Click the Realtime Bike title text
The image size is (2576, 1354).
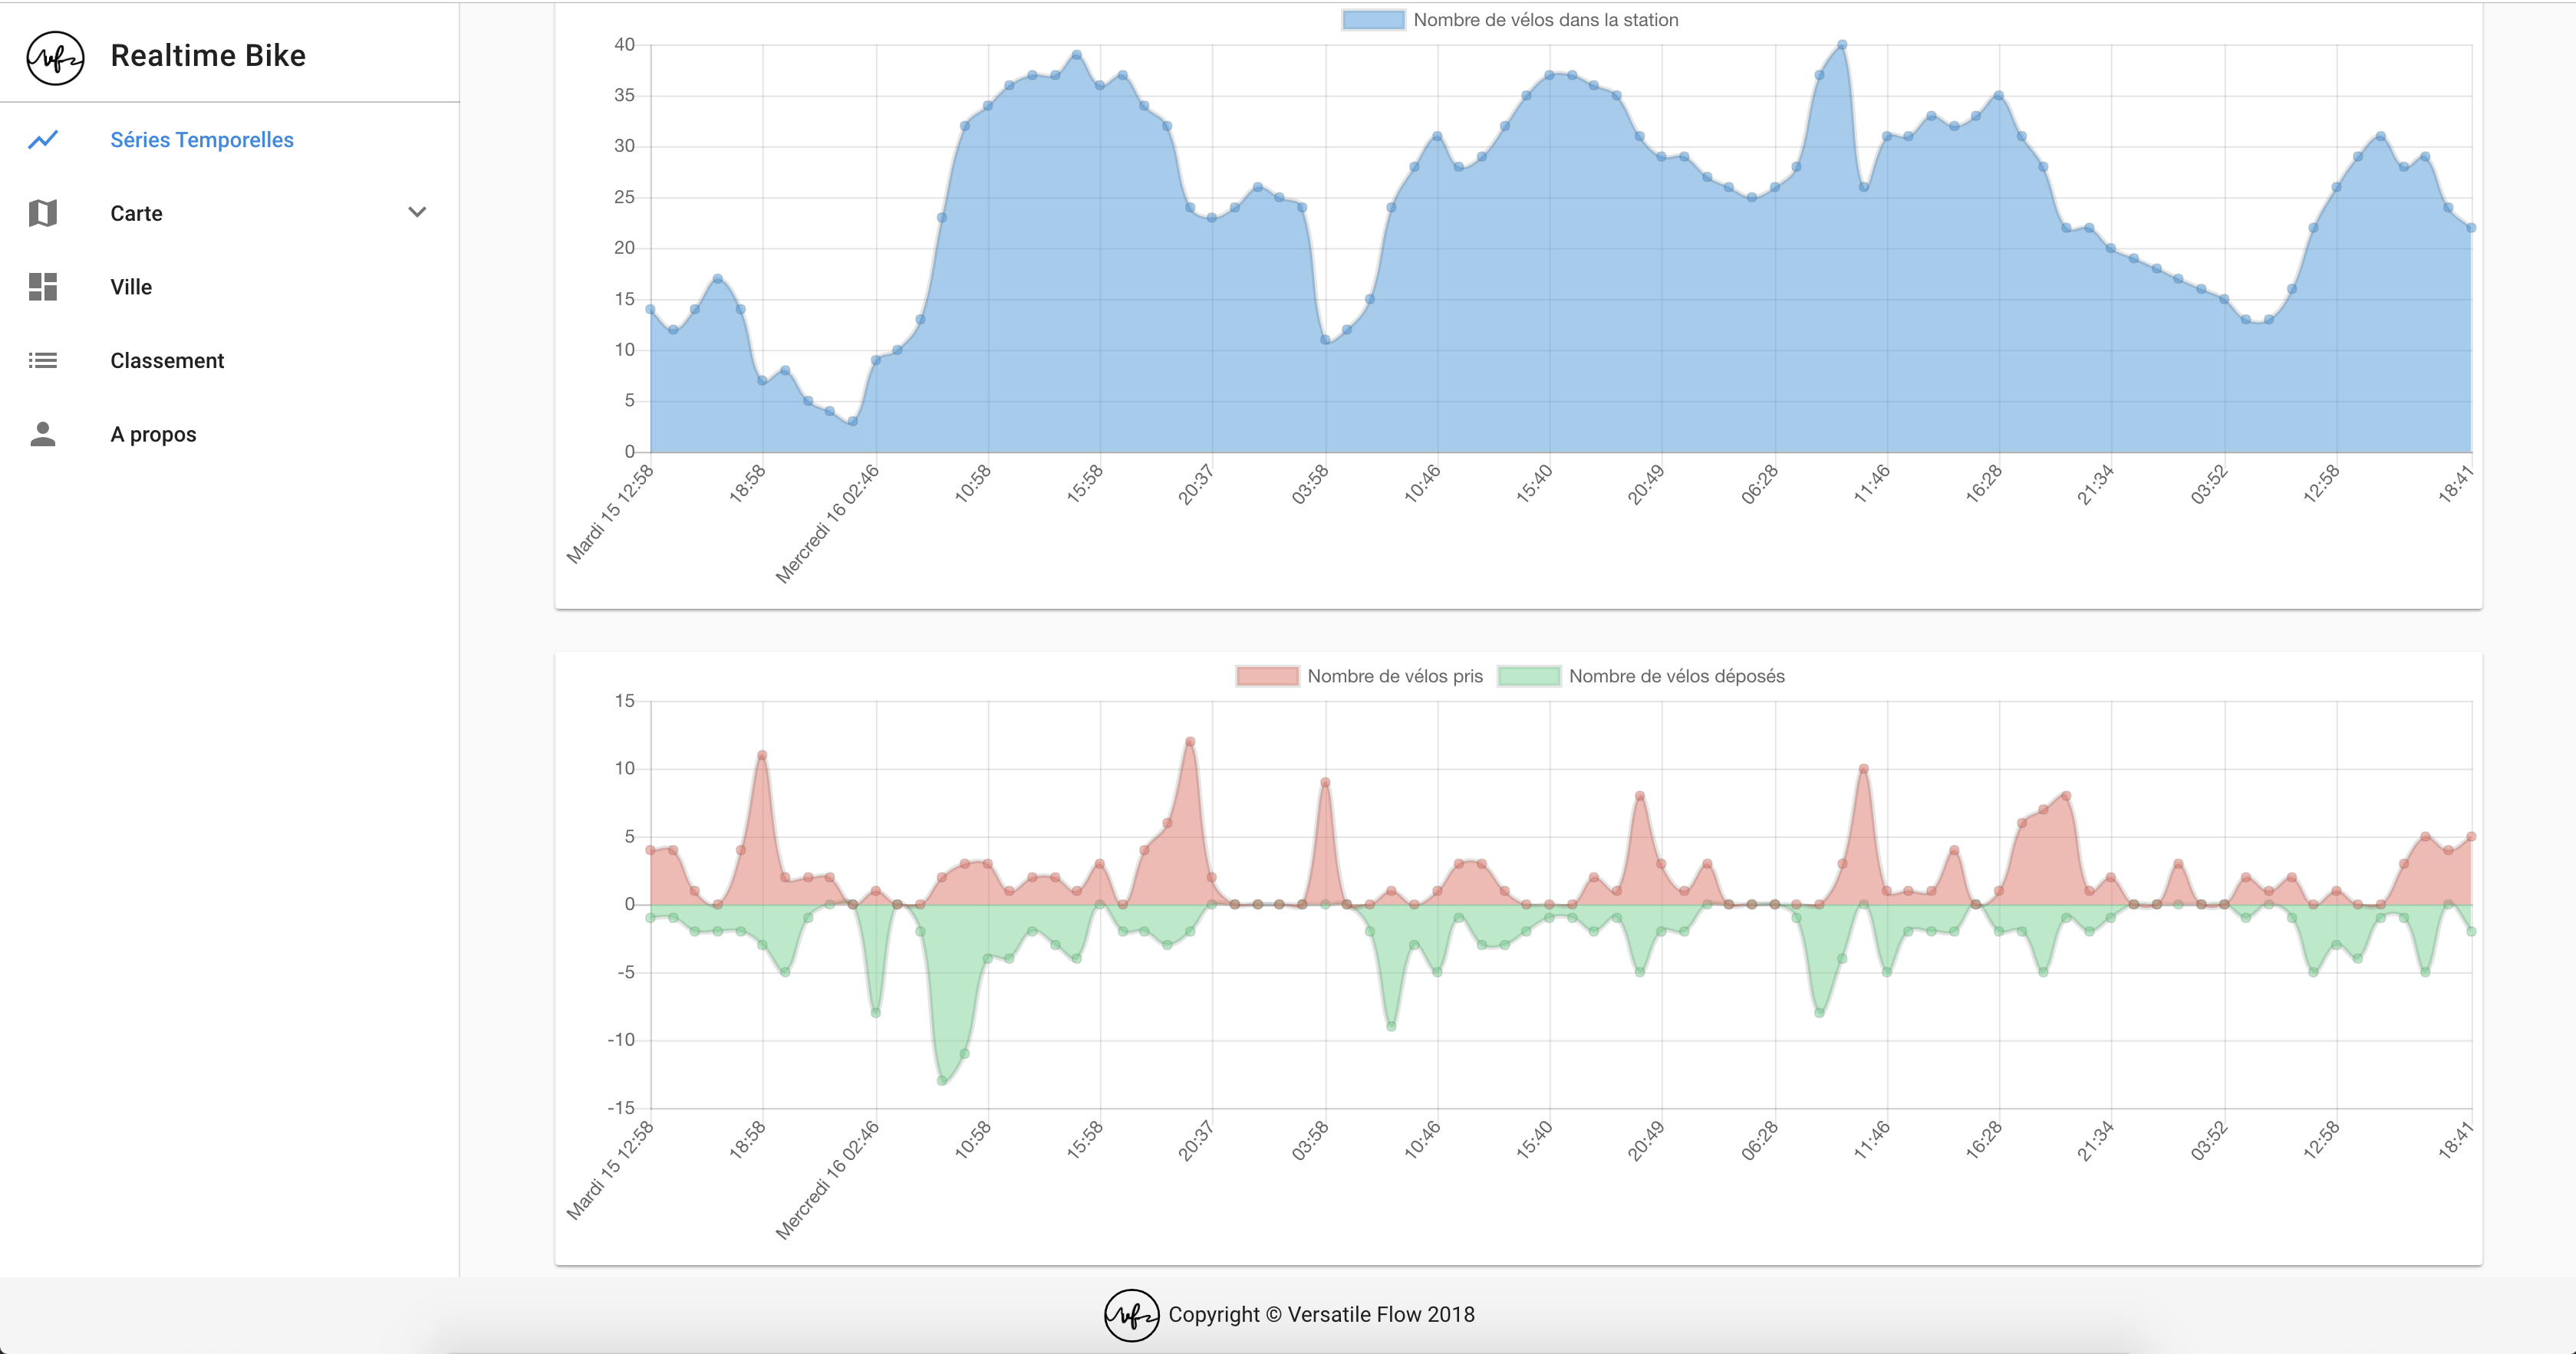point(208,56)
